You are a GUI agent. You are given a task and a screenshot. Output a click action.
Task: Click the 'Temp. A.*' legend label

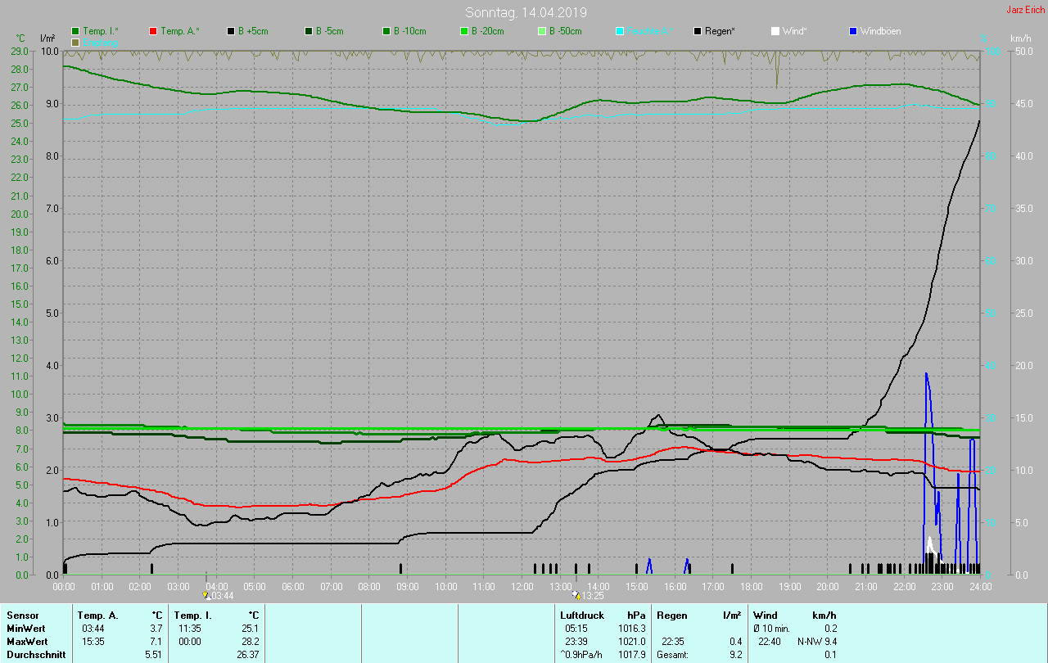pos(179,31)
